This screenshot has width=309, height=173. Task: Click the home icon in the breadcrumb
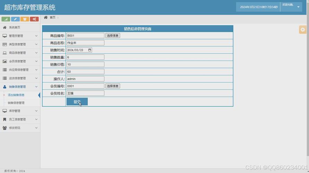coord(46,17)
